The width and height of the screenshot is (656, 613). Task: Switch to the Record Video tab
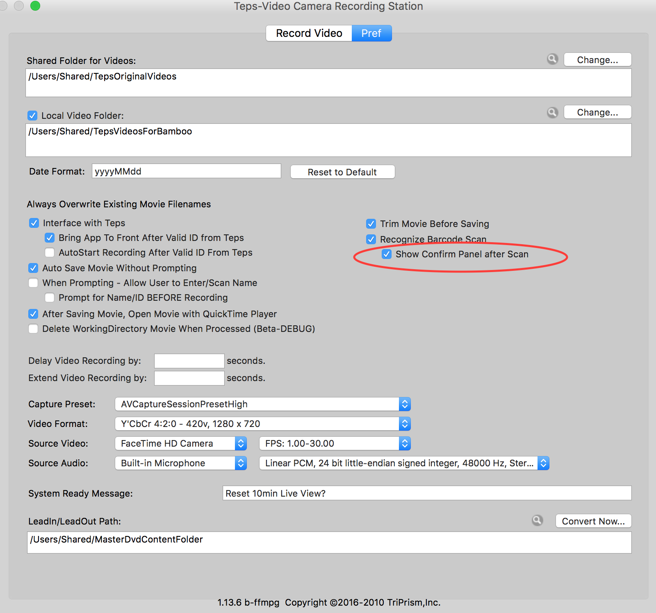click(x=309, y=33)
